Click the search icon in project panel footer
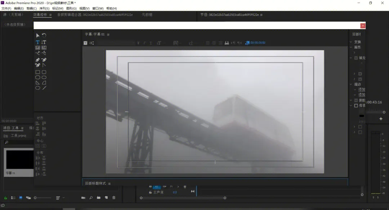Image resolution: width=389 pixels, height=210 pixels. tap(91, 198)
